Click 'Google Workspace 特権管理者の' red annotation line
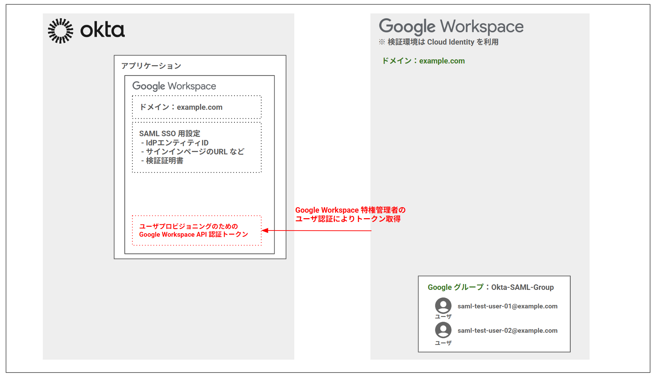Viewport: 658px width, 377px height. click(x=350, y=210)
